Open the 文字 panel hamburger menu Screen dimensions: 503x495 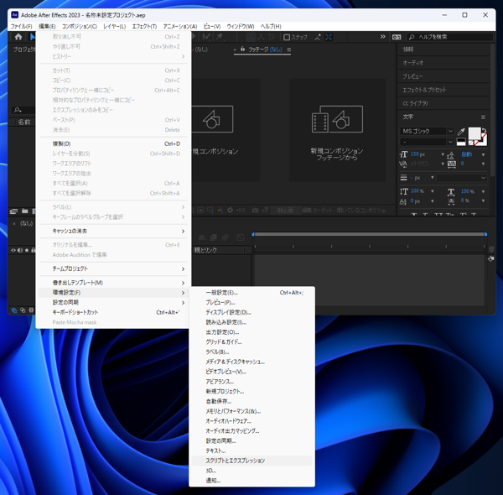[x=483, y=117]
